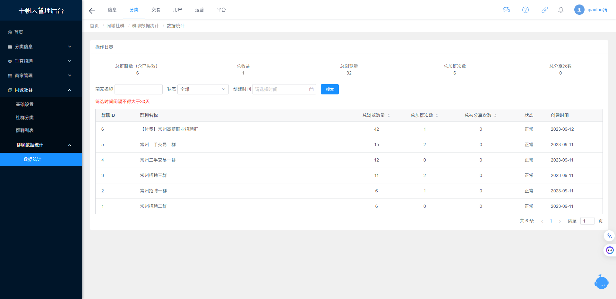Sort by 总被分享次数 column arrows
Screen dimensions: 616x299
coord(495,116)
